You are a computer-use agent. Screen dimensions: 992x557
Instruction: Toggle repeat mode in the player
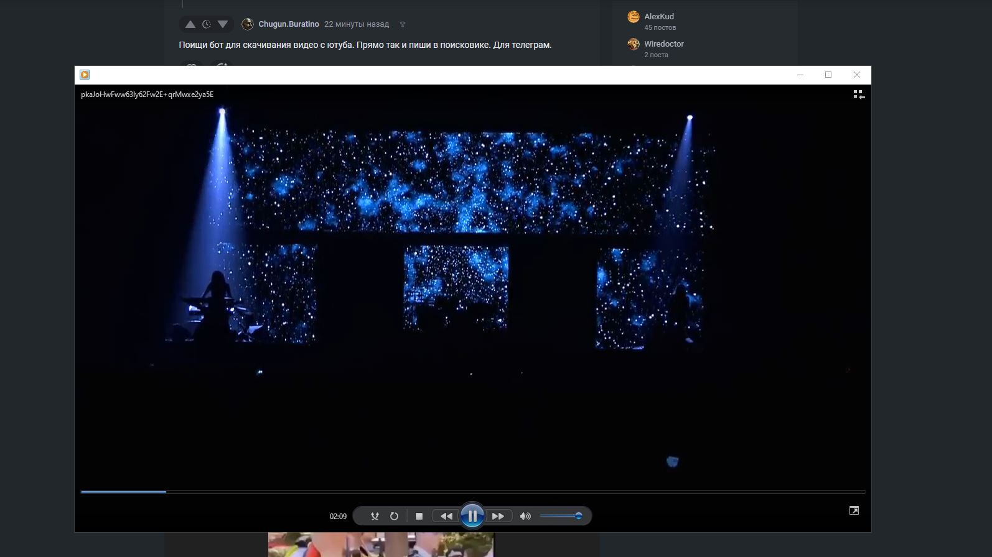pos(394,516)
